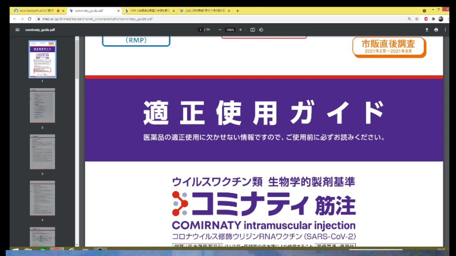456x256 pixels.
Task: Click the 市販直後調査 orange badge
Action: (389, 47)
